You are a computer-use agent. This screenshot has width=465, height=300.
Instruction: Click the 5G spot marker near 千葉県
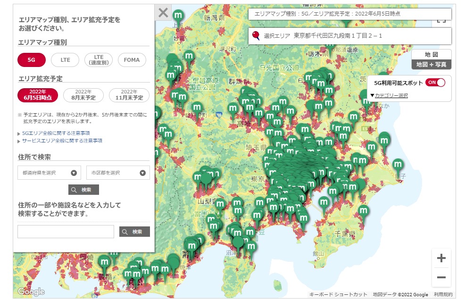tap(363, 211)
